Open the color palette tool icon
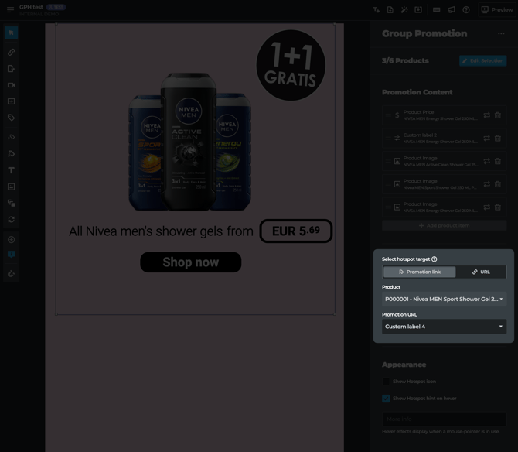Screen dimensions: 518x452 (12, 274)
